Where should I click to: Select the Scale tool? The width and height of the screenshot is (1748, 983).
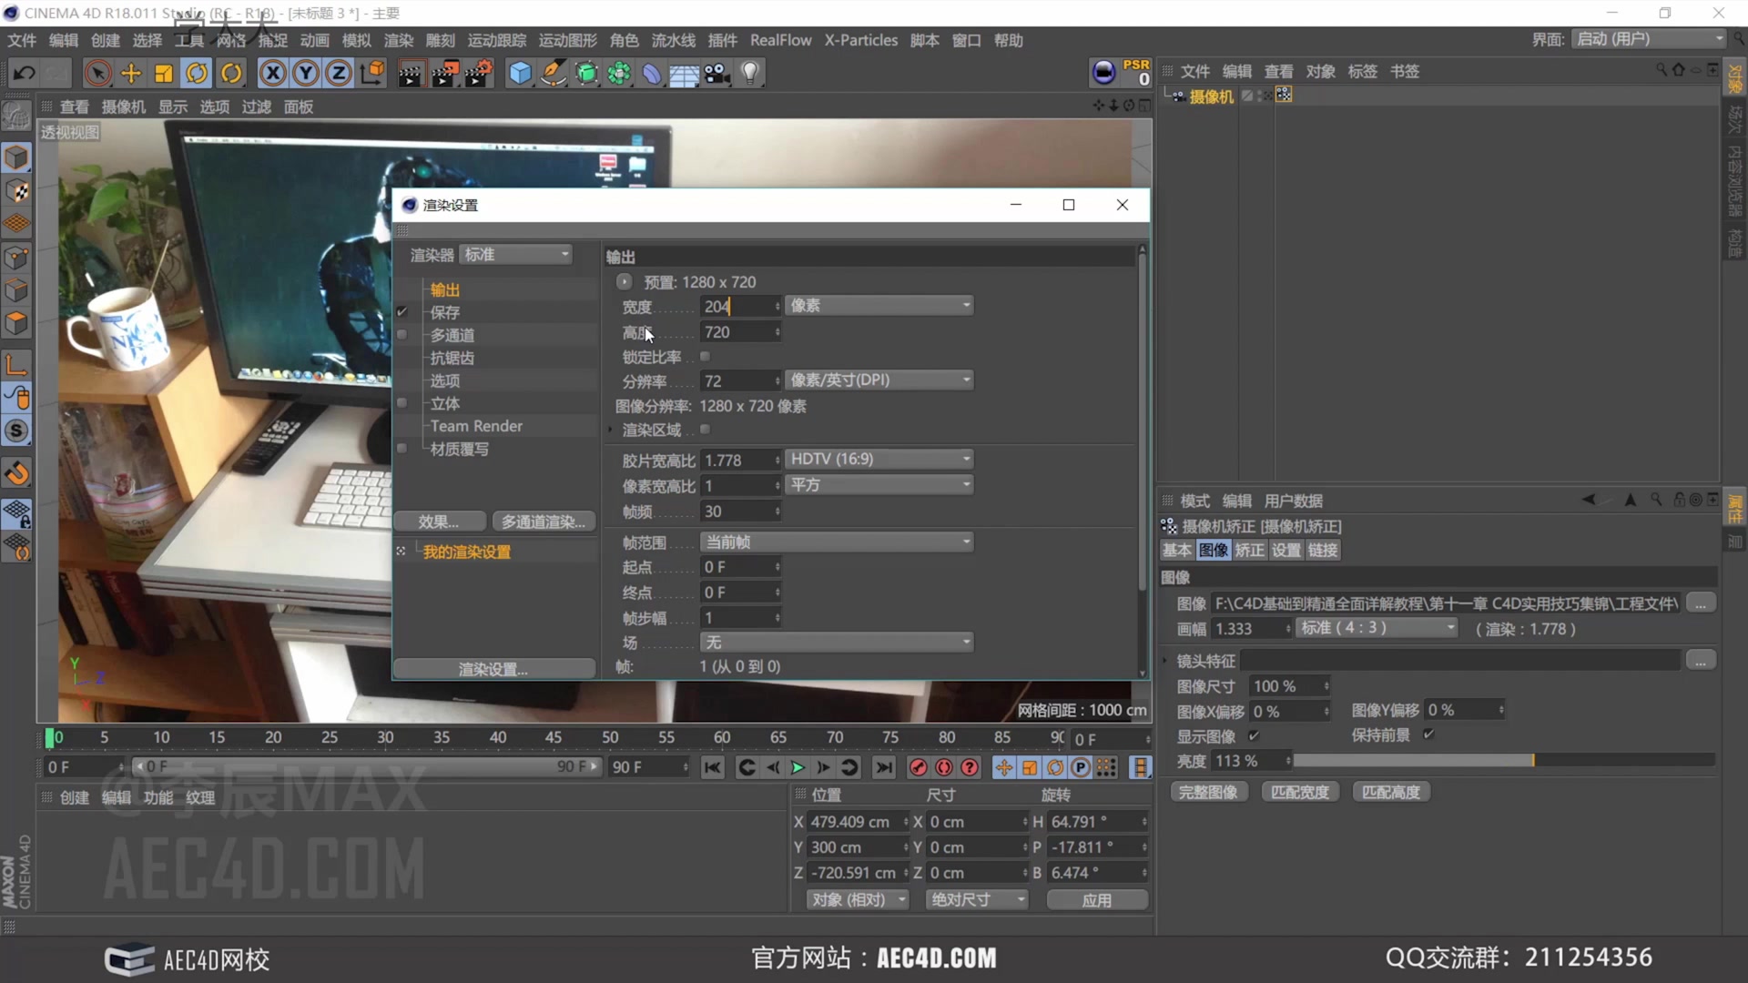point(163,73)
